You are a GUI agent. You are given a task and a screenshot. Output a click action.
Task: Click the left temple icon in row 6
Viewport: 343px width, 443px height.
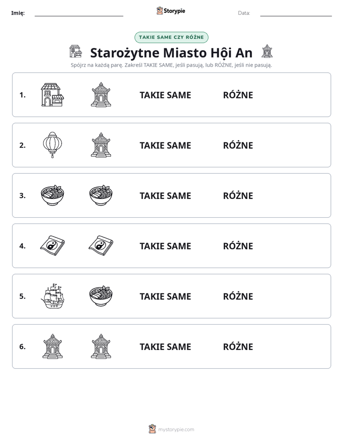pyautogui.click(x=52, y=346)
